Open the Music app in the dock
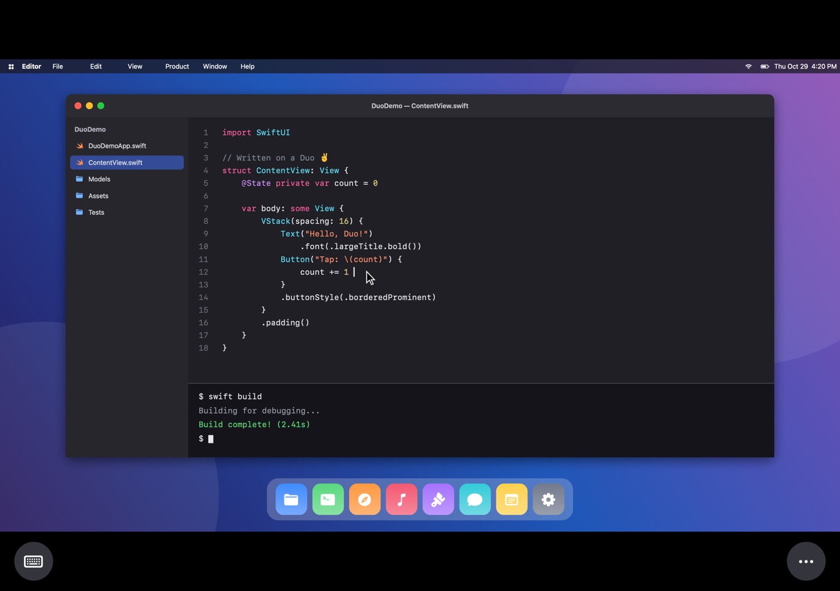The width and height of the screenshot is (840, 591). (x=401, y=499)
